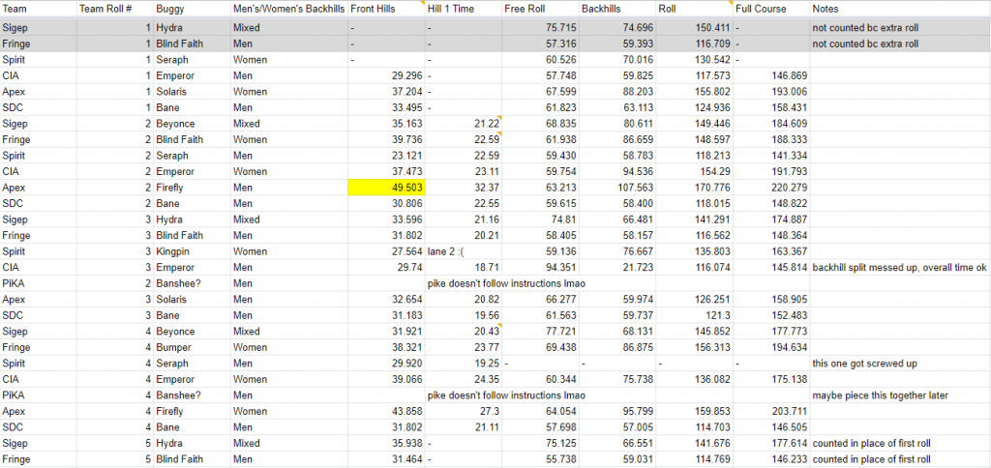Select the yellow highlighted 49.503 cell
The image size is (991, 468).
(385, 188)
